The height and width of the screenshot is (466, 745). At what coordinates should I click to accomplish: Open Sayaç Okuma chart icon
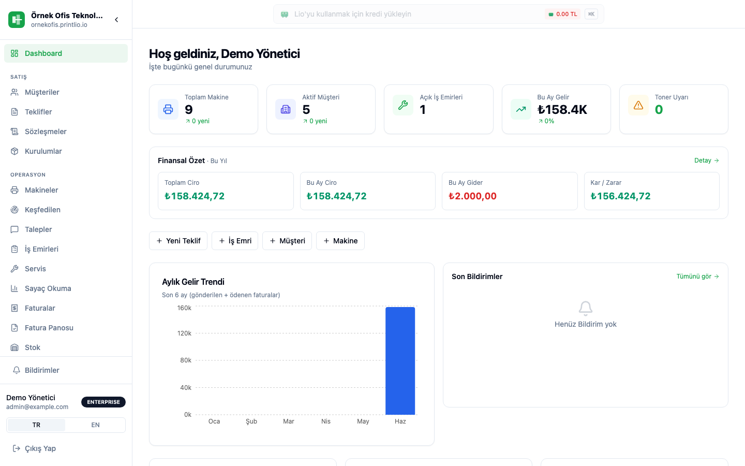coord(14,288)
